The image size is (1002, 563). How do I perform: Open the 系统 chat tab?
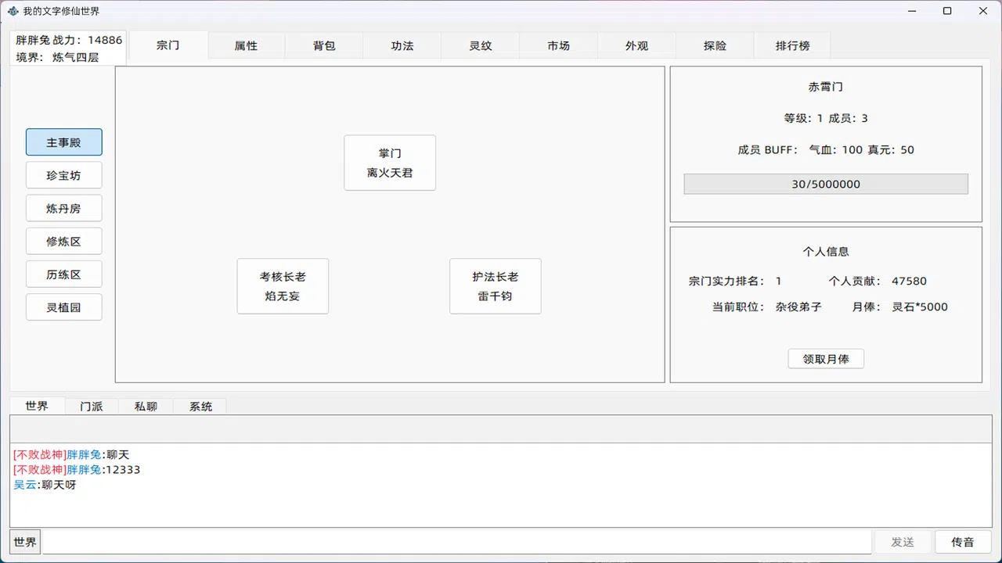tap(201, 407)
